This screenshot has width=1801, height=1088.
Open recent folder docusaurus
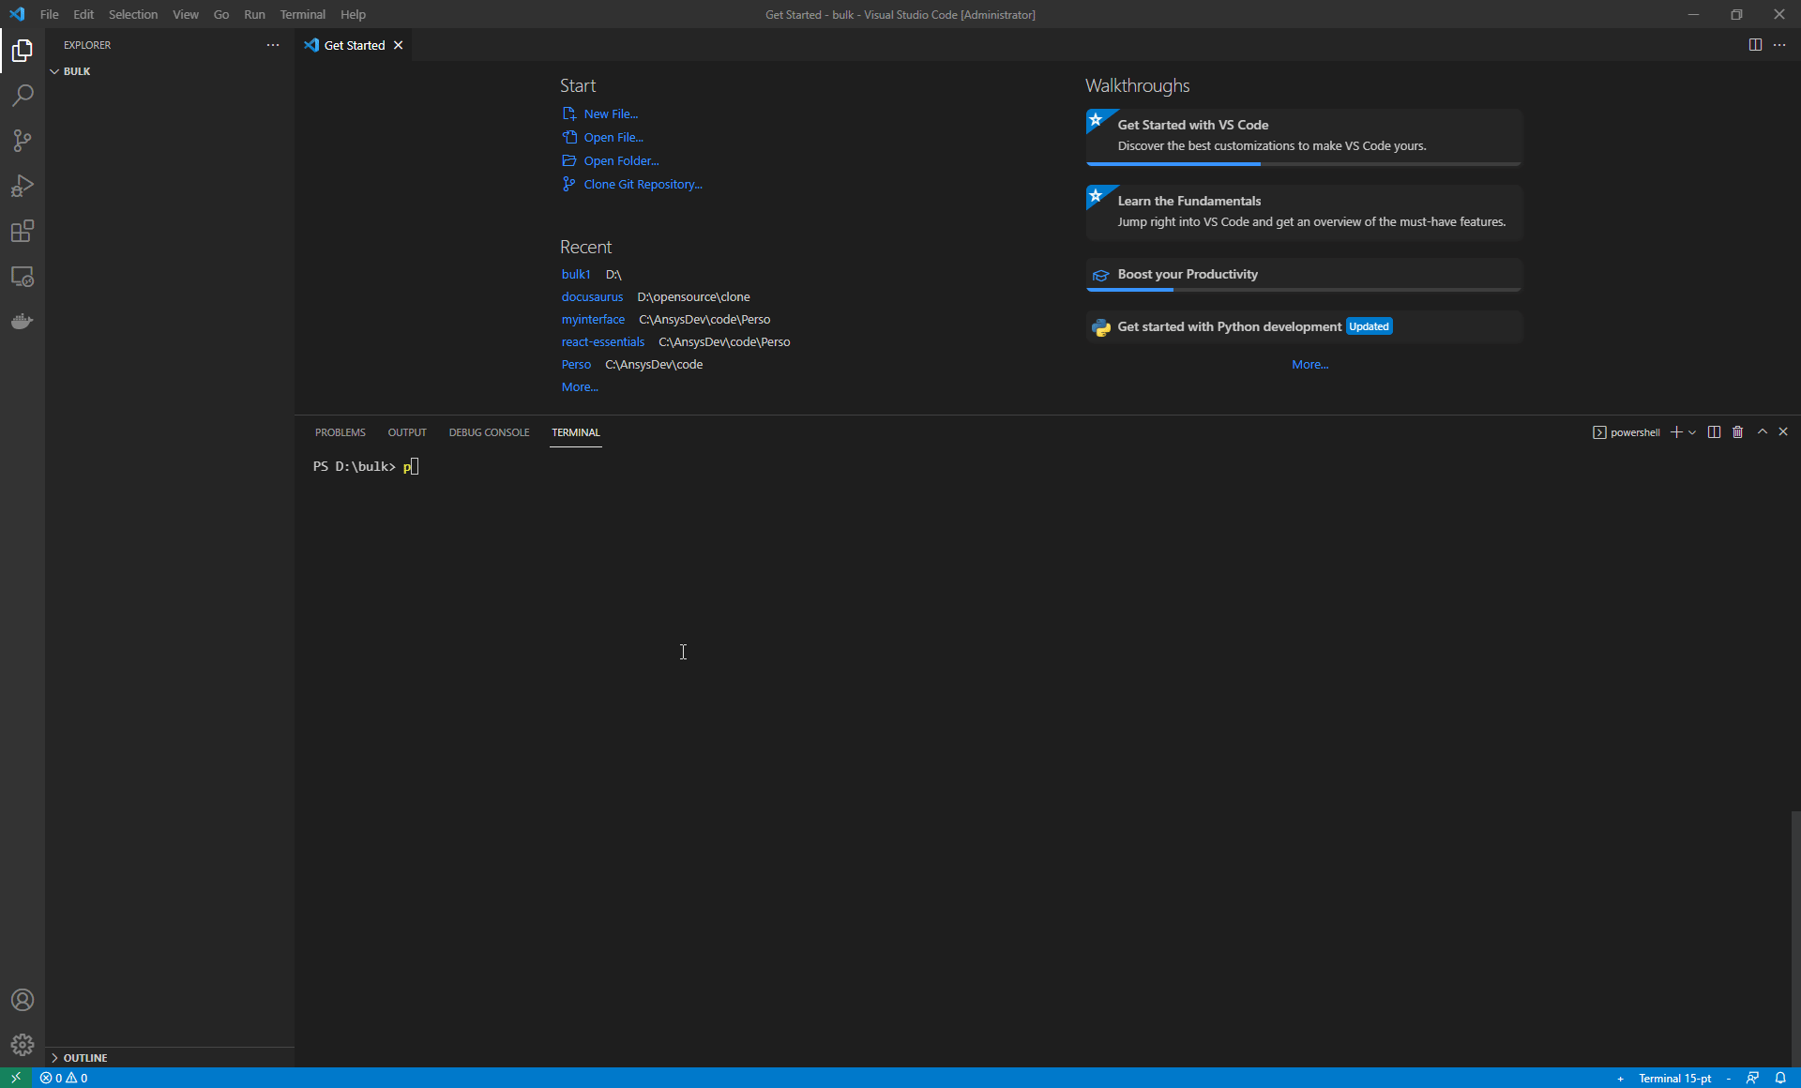click(592, 296)
